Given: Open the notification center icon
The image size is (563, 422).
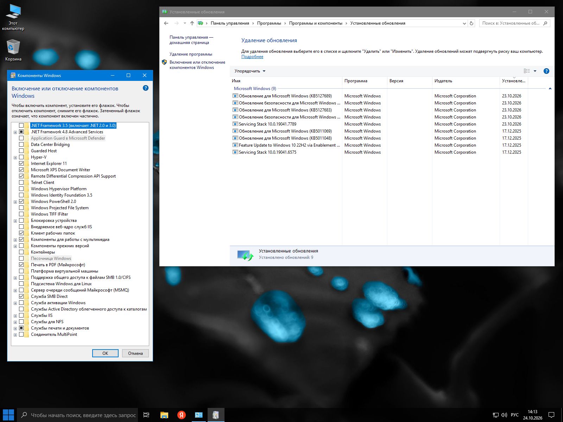Looking at the screenshot, I should [x=552, y=415].
